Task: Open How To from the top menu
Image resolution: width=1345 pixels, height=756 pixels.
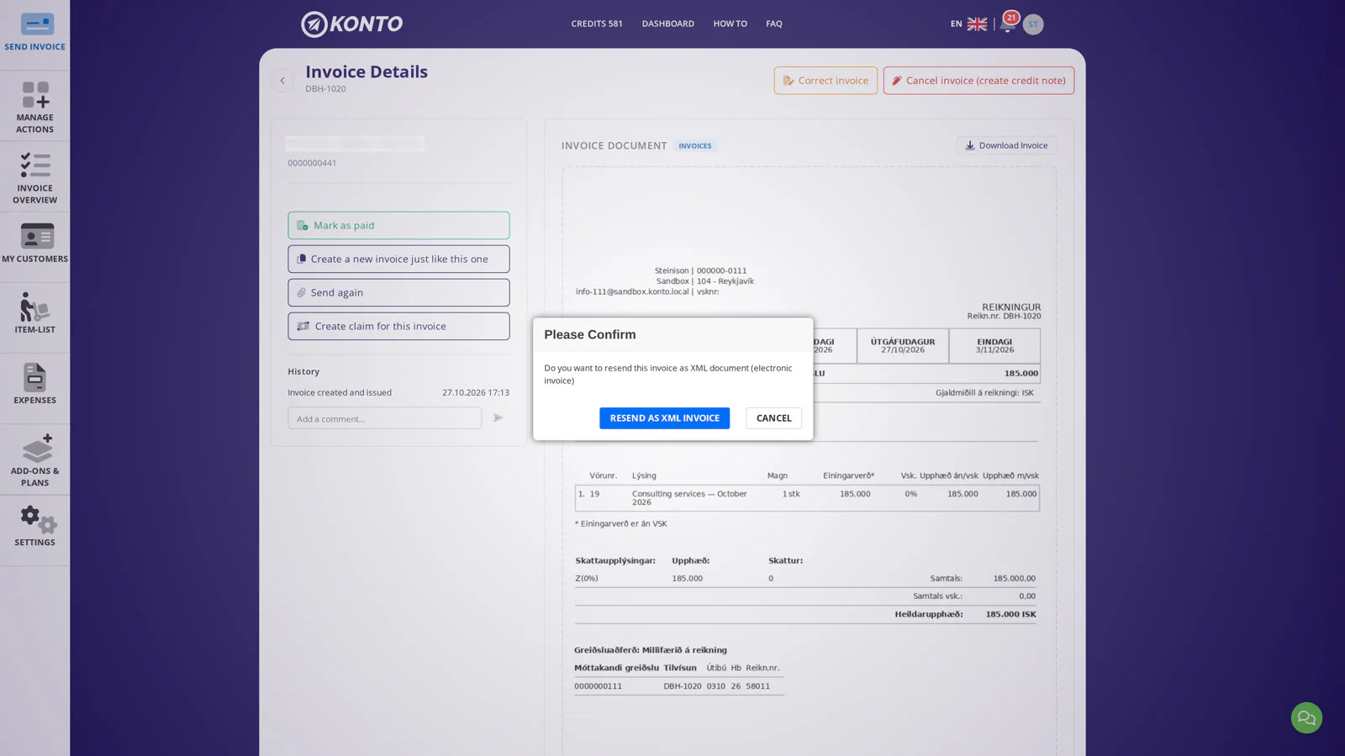Action: (731, 24)
